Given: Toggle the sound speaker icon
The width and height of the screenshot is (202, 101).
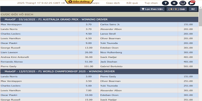Looking at the screenshot, I should click(174, 3).
